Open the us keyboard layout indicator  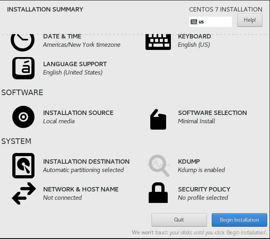click(x=211, y=22)
